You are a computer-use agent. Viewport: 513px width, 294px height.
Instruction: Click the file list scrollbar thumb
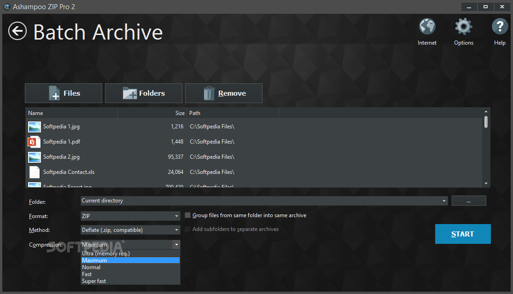tap(486, 122)
